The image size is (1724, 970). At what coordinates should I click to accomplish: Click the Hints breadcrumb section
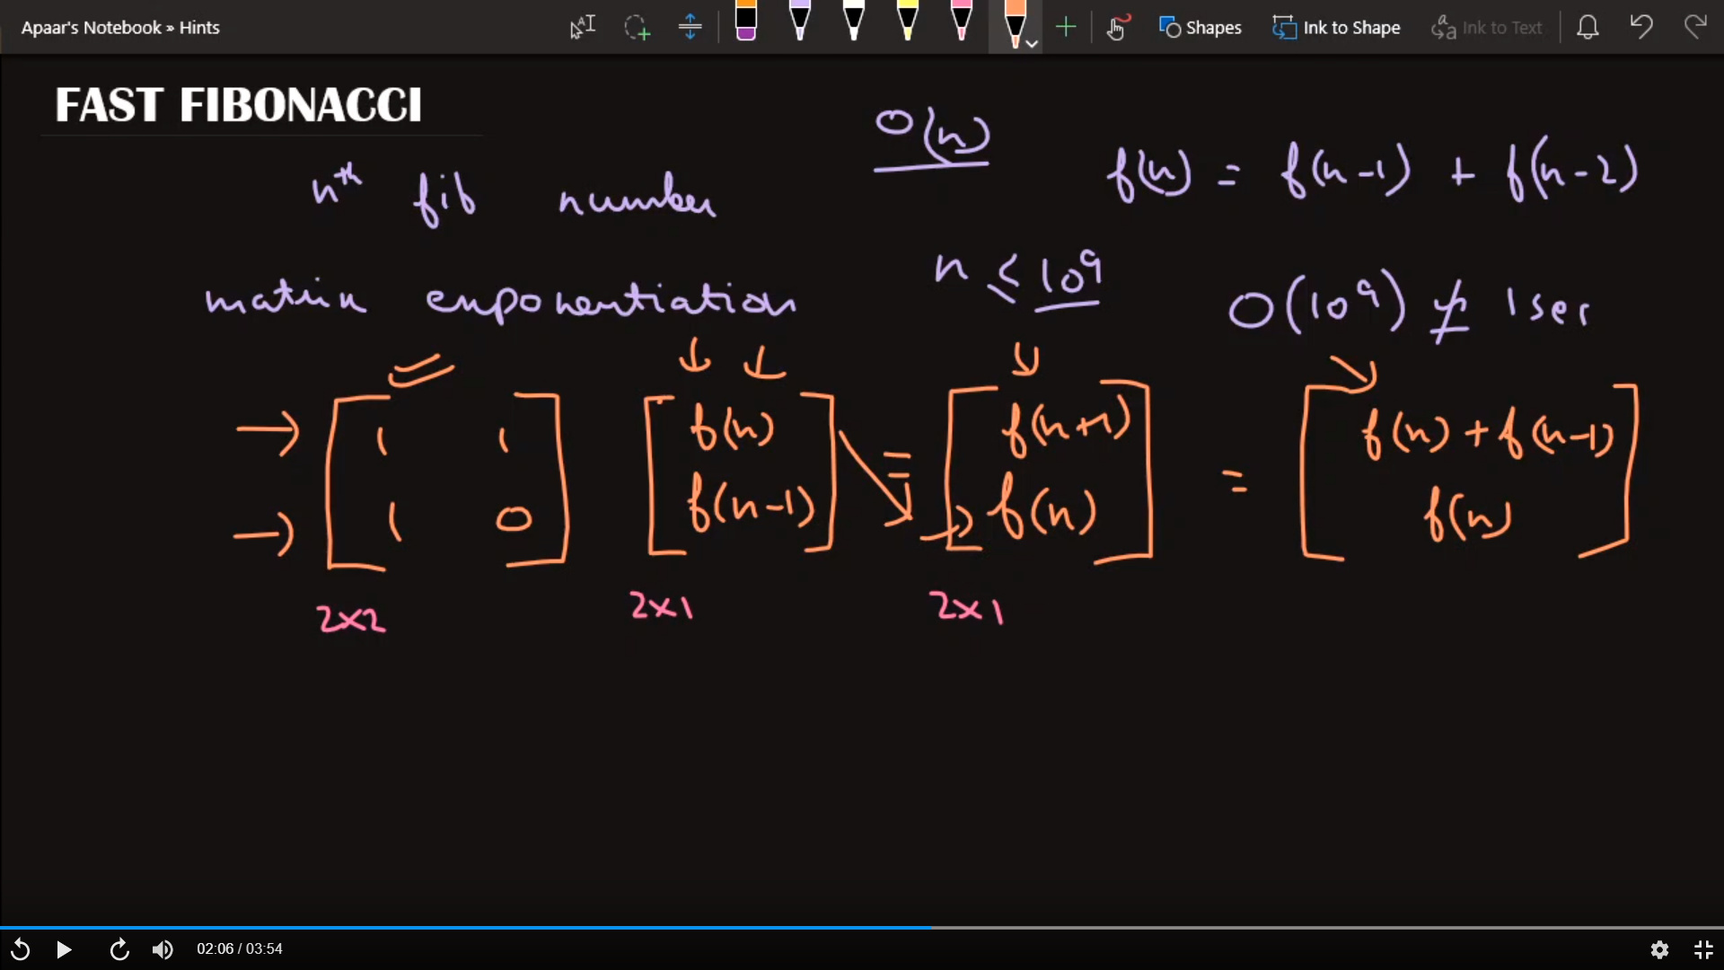pyautogui.click(x=199, y=27)
